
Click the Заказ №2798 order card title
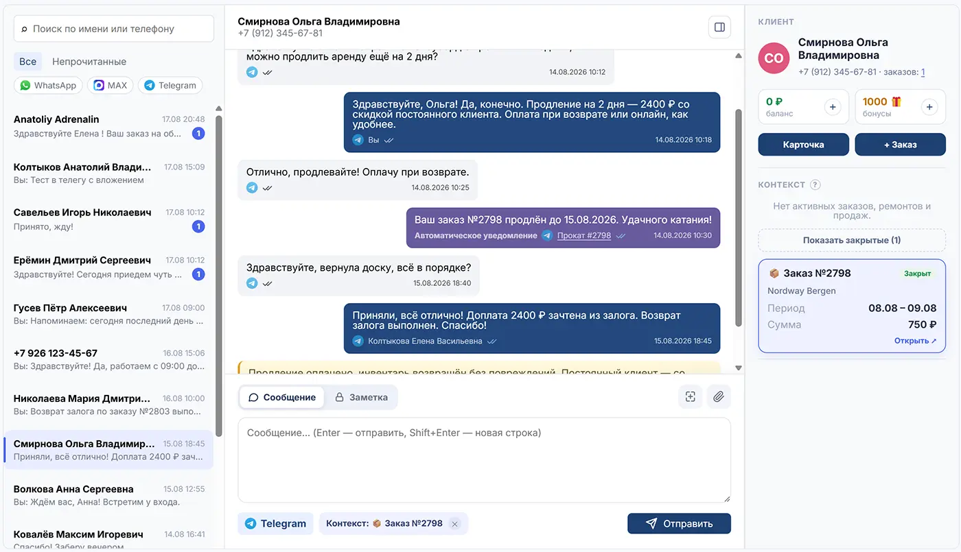pyautogui.click(x=817, y=273)
